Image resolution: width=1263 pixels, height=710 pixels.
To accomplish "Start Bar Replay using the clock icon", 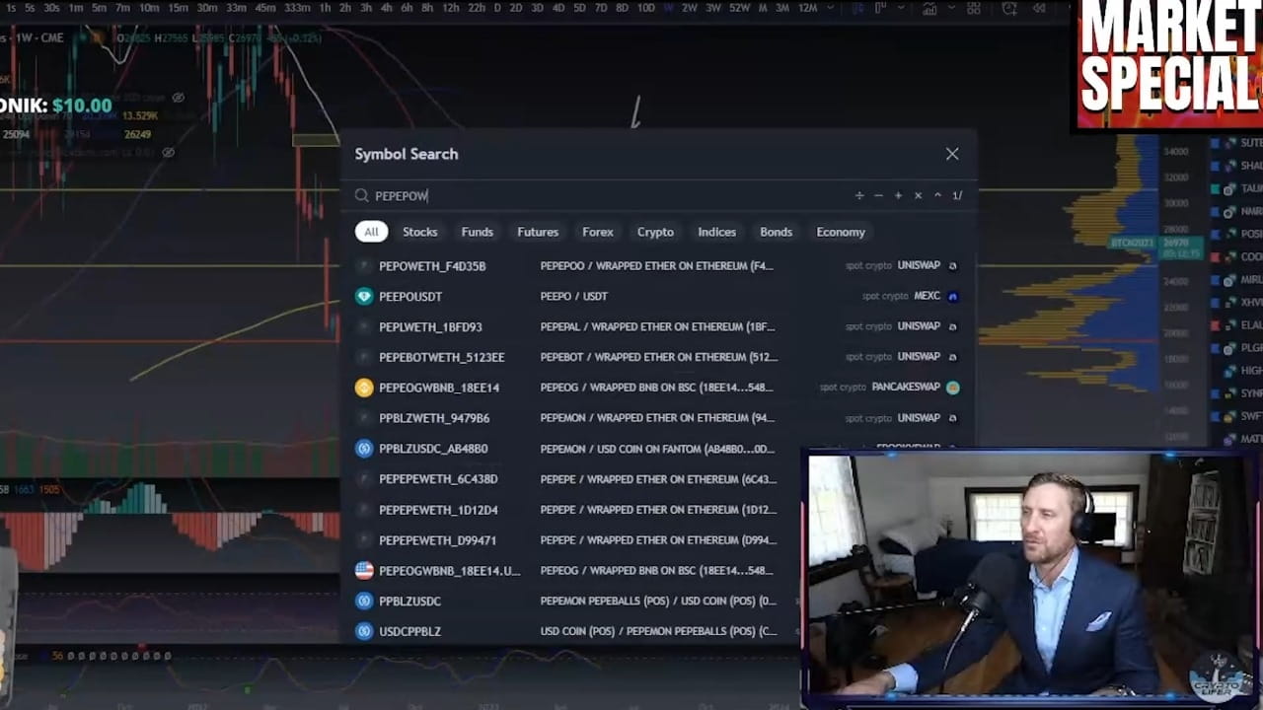I will 1008,9.
